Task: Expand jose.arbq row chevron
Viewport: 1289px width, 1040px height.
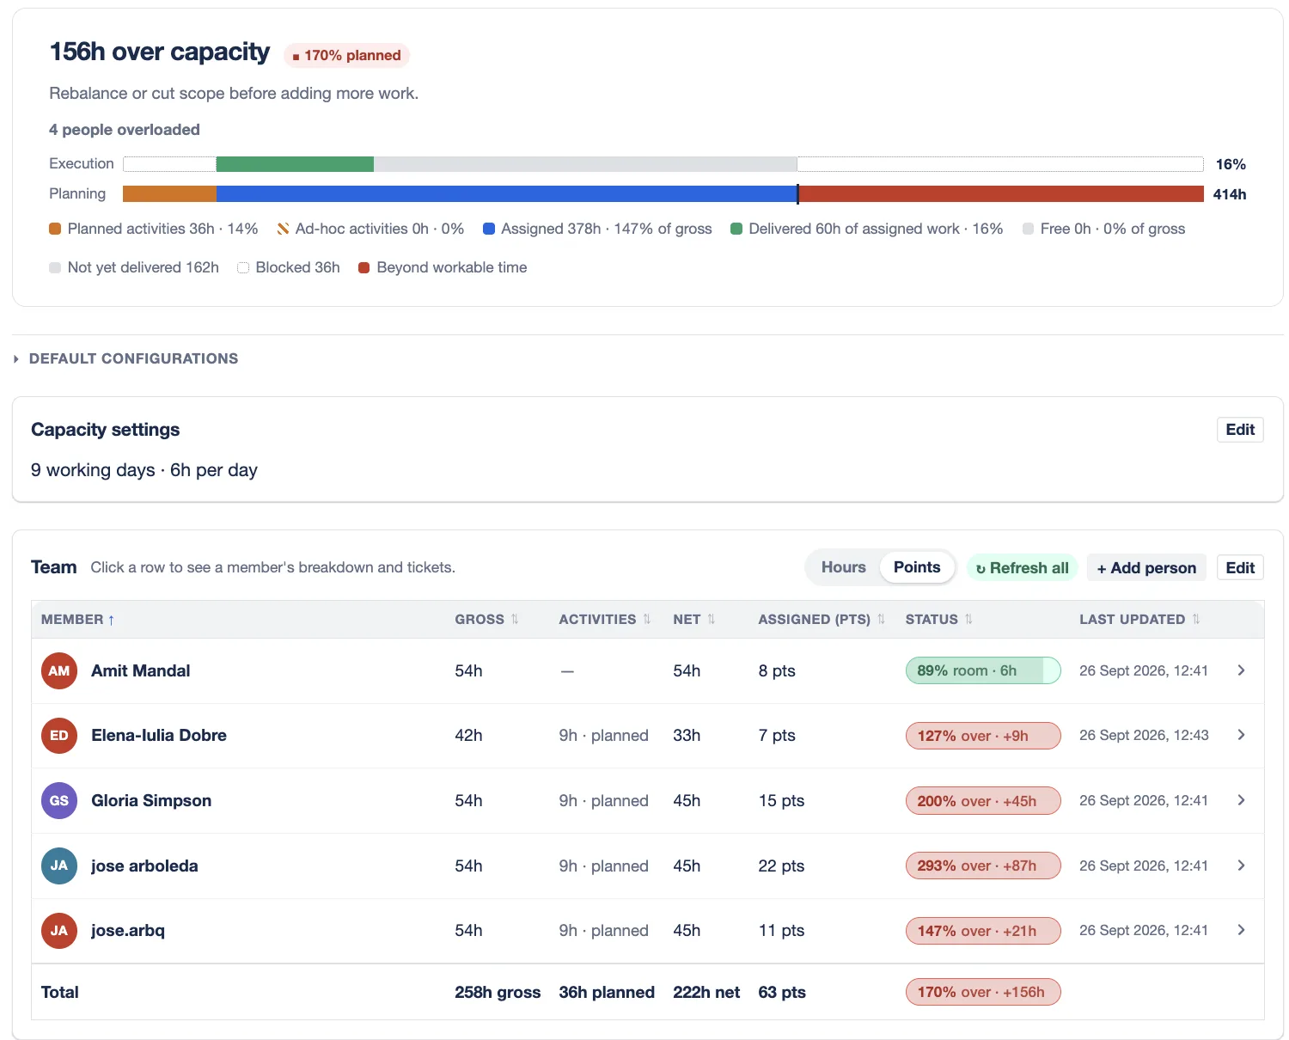Action: pyautogui.click(x=1241, y=930)
